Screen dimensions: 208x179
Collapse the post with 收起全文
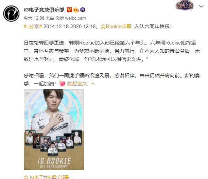click(x=77, y=83)
